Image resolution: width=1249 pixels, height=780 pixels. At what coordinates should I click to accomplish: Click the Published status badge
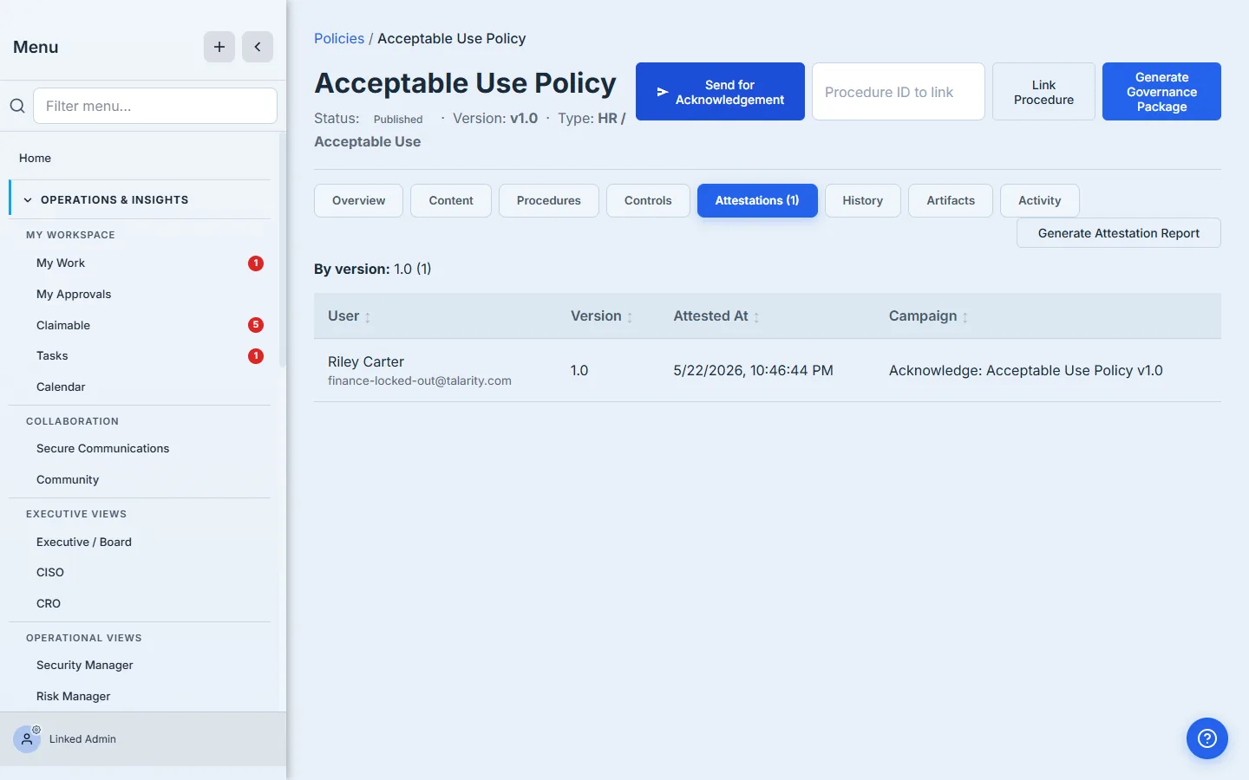[398, 119]
